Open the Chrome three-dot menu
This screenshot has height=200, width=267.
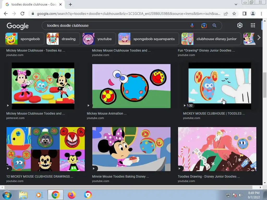[261, 14]
